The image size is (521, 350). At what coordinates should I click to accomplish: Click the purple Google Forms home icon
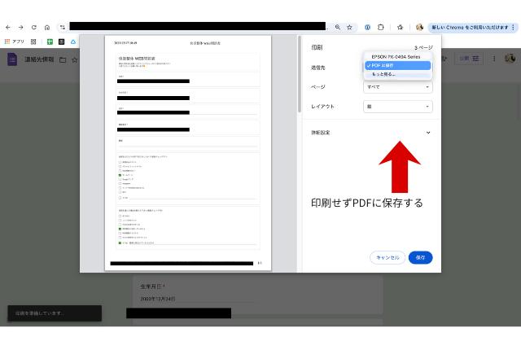click(x=12, y=59)
